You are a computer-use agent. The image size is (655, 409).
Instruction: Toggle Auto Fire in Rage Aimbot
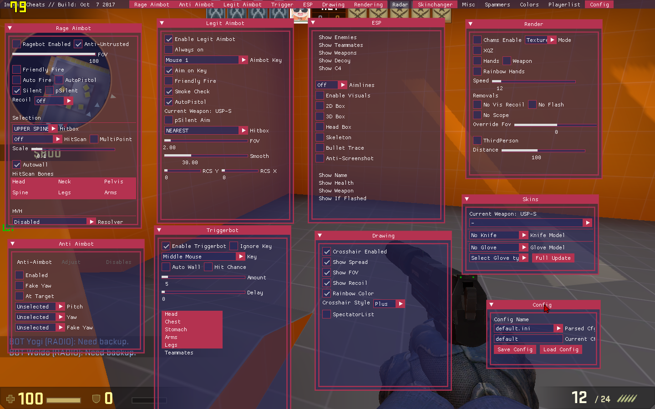click(x=16, y=80)
